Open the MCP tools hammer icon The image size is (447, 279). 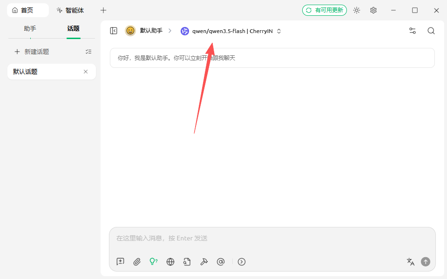point(204,262)
